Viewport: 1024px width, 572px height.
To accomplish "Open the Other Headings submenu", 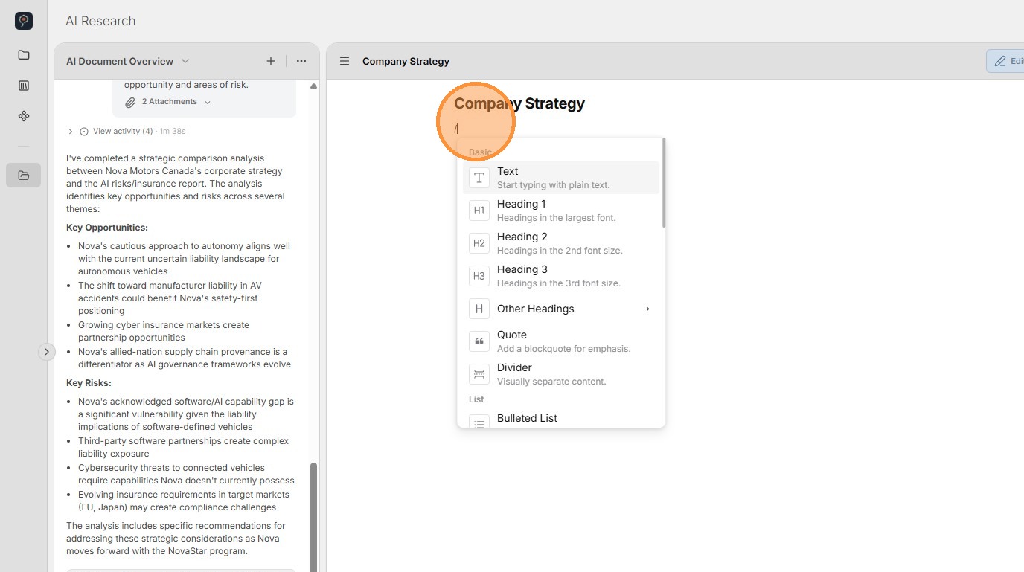I will 561,309.
